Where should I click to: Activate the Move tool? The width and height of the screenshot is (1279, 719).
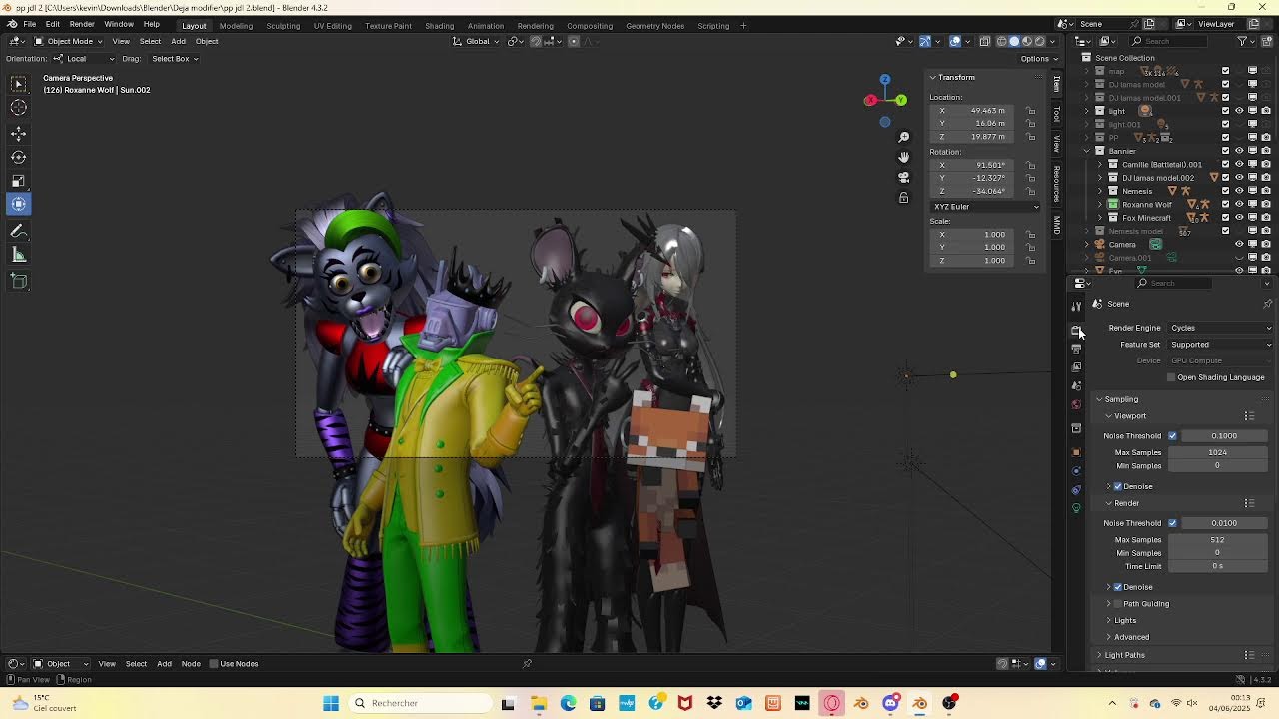point(19,133)
